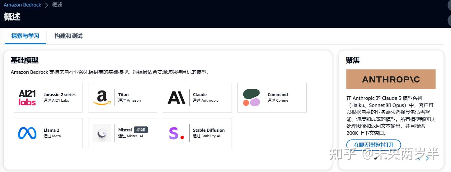Click the Stability AI logo icon
The width and height of the screenshot is (451, 172).
(x=176, y=133)
